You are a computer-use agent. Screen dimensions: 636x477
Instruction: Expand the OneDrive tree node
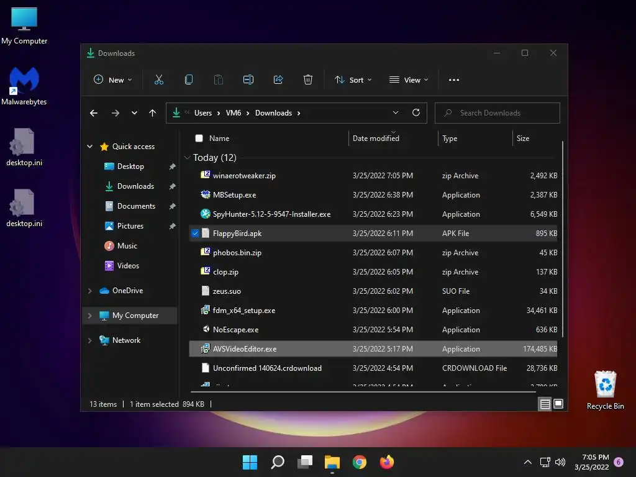coord(90,291)
